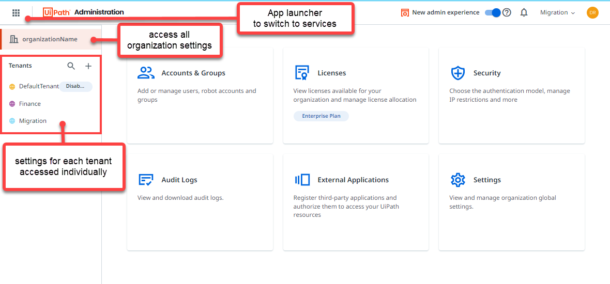Click the DefaultTenant globe icon

click(x=12, y=87)
